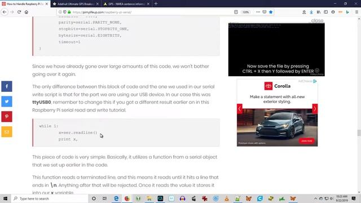The height and width of the screenshot is (203, 361).
Task: Open the Windows Start menu
Action: click(5, 198)
